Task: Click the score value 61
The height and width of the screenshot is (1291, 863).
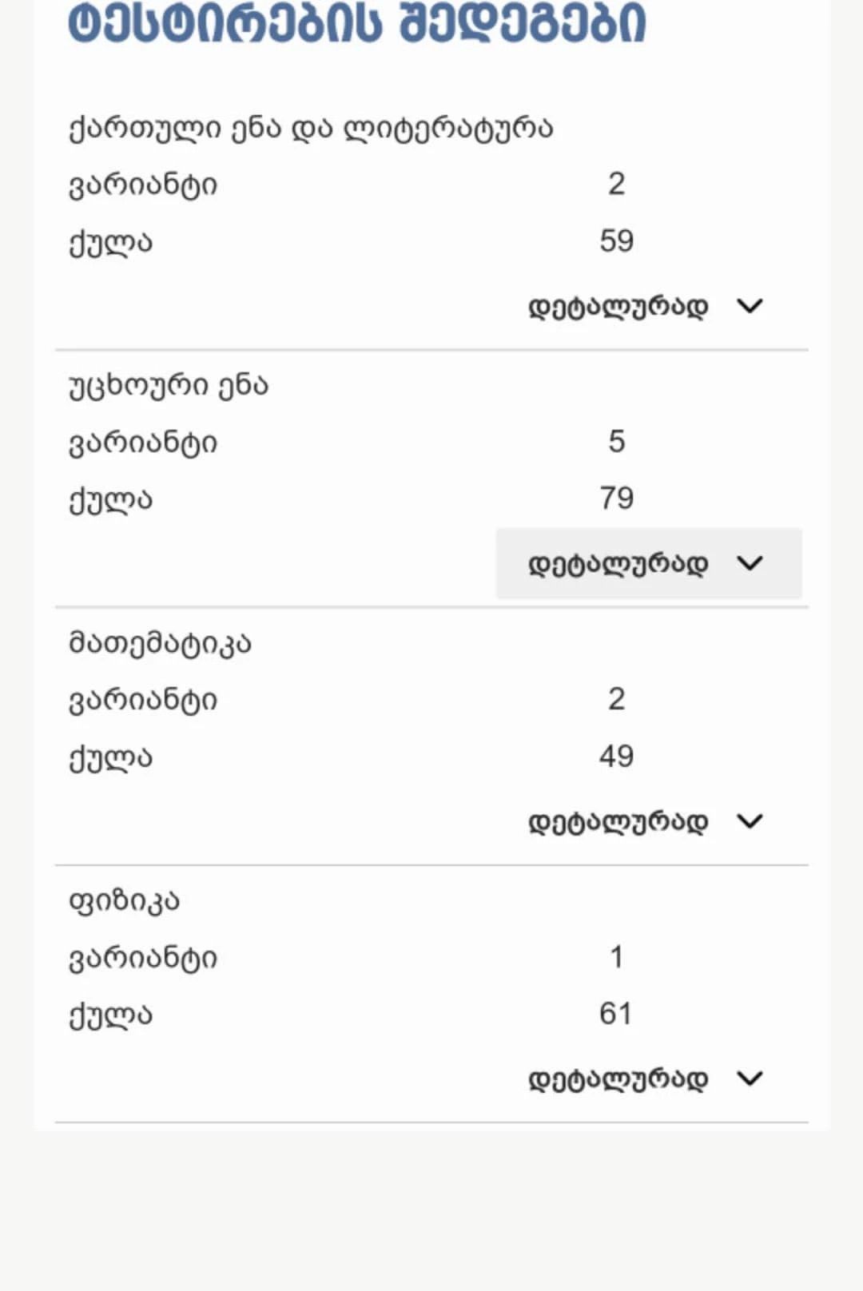Action: coord(615,1014)
